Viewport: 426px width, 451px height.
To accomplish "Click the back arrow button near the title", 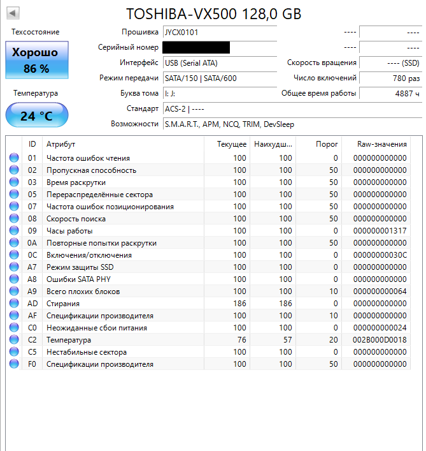I will click(13, 13).
